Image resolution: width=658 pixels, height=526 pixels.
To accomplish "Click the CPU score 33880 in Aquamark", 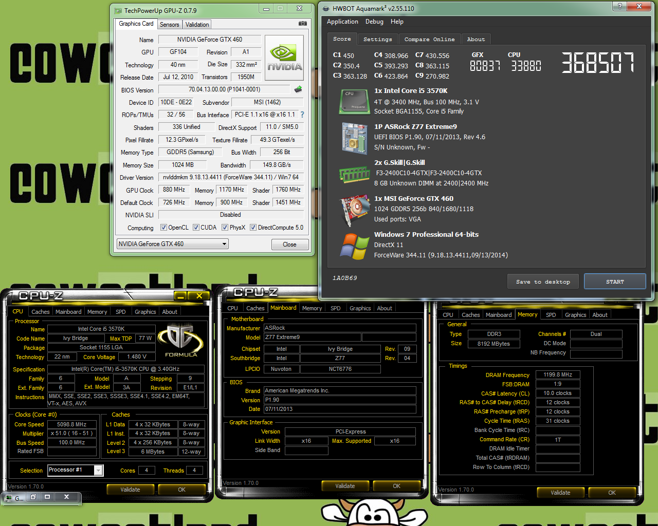I will (526, 66).
